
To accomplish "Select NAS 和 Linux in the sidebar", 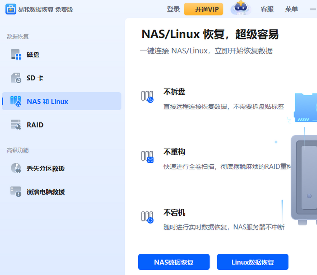I will pos(62,101).
